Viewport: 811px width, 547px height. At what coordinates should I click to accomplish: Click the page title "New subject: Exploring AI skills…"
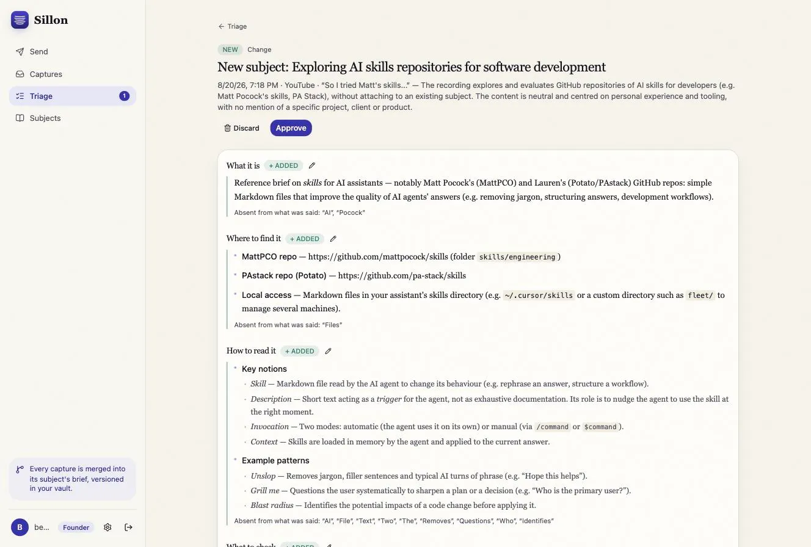click(x=412, y=67)
